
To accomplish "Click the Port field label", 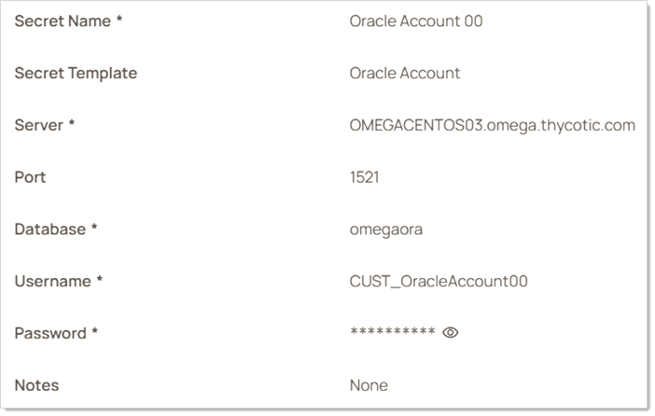I will click(30, 177).
